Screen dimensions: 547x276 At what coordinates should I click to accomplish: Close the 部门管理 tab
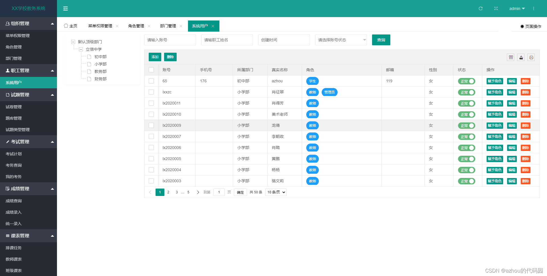click(x=181, y=26)
